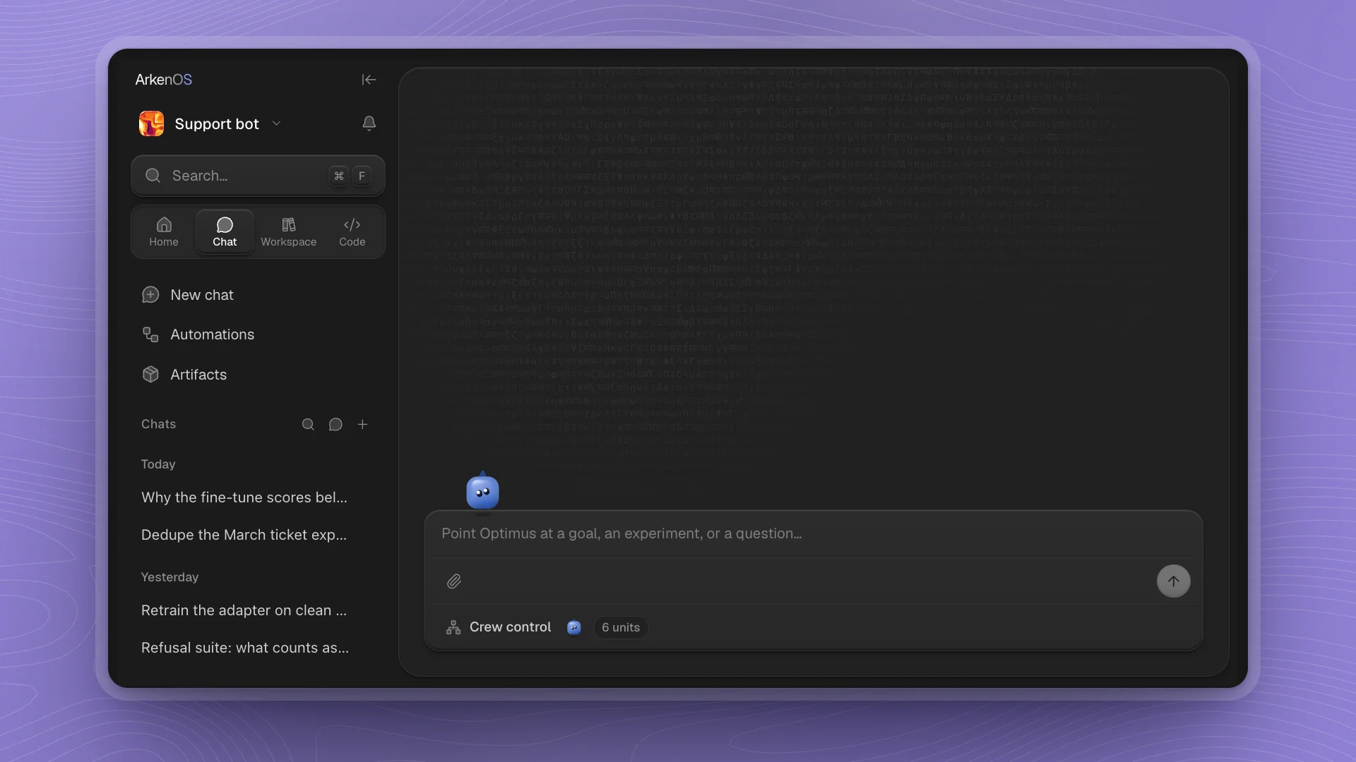1356x762 pixels.
Task: Click the "Chats" section heading
Action: click(x=158, y=424)
